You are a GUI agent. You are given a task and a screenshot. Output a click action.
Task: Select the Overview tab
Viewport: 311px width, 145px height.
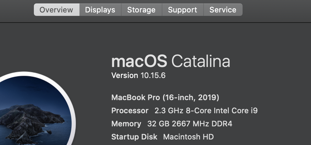click(56, 10)
